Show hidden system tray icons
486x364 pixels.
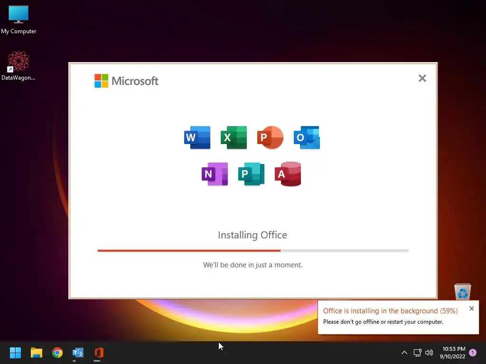click(x=404, y=353)
